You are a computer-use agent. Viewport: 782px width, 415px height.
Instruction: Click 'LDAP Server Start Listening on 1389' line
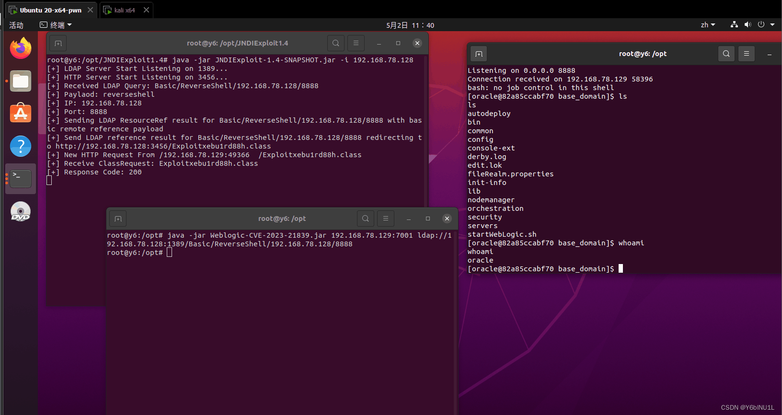coord(138,69)
